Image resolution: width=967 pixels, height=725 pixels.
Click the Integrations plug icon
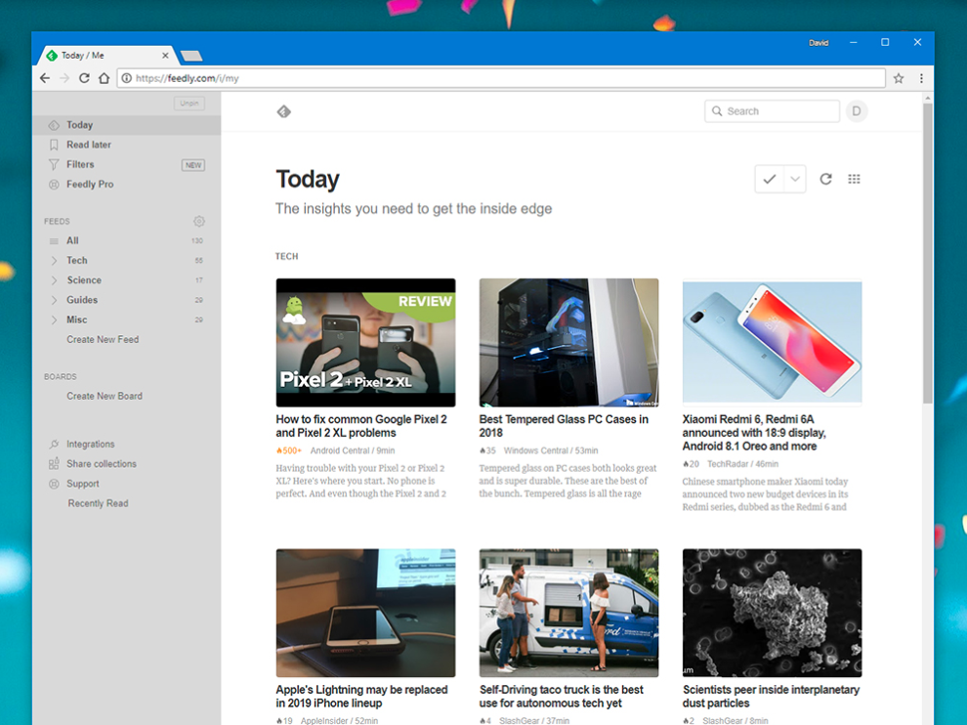(54, 445)
